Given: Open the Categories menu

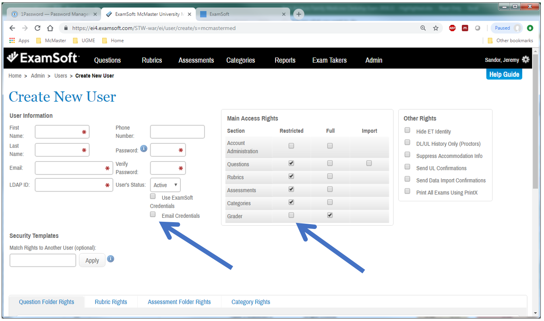Looking at the screenshot, I should (x=241, y=60).
